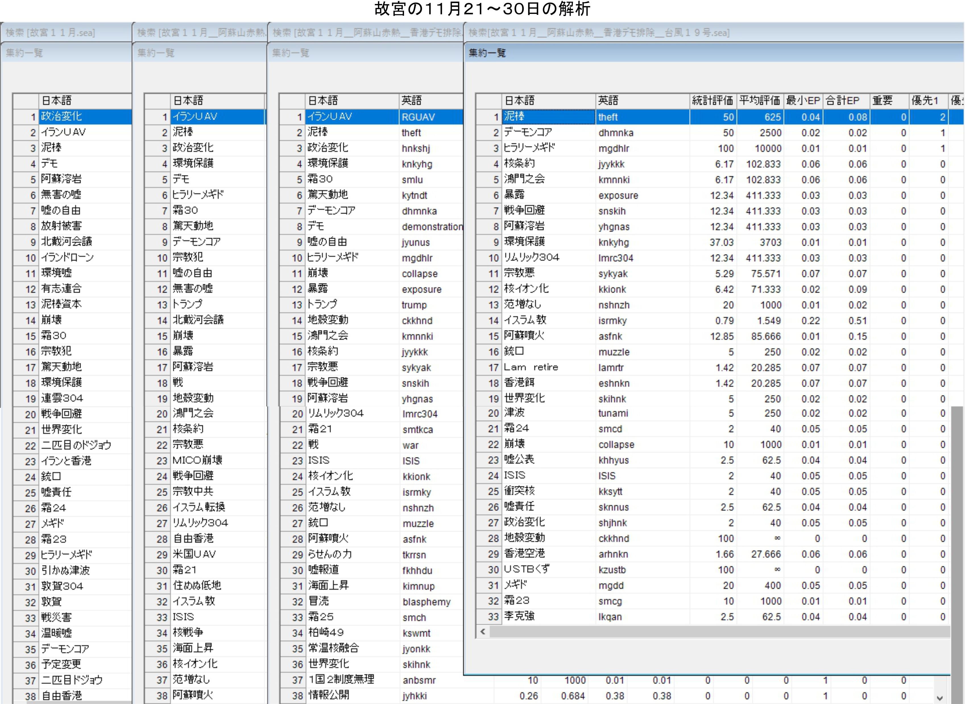The height and width of the screenshot is (704, 965).
Task: Click the left scroll arrow under front table
Action: (x=483, y=632)
